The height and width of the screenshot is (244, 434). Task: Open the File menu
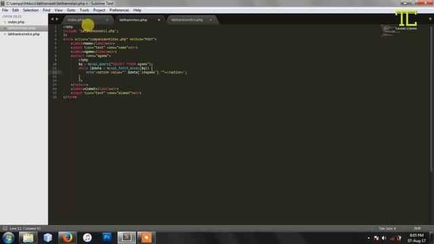[5, 10]
